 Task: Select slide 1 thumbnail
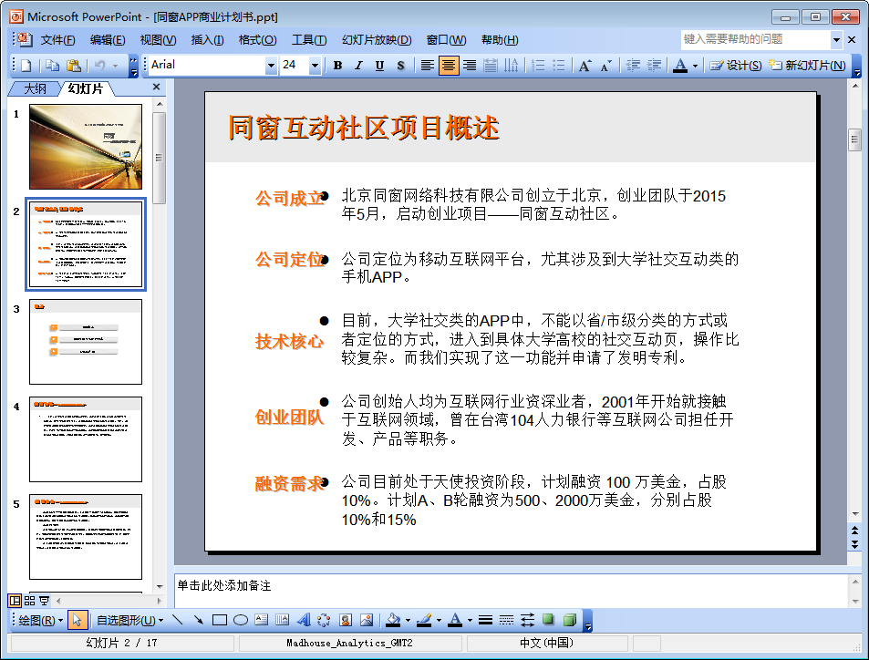[86, 147]
